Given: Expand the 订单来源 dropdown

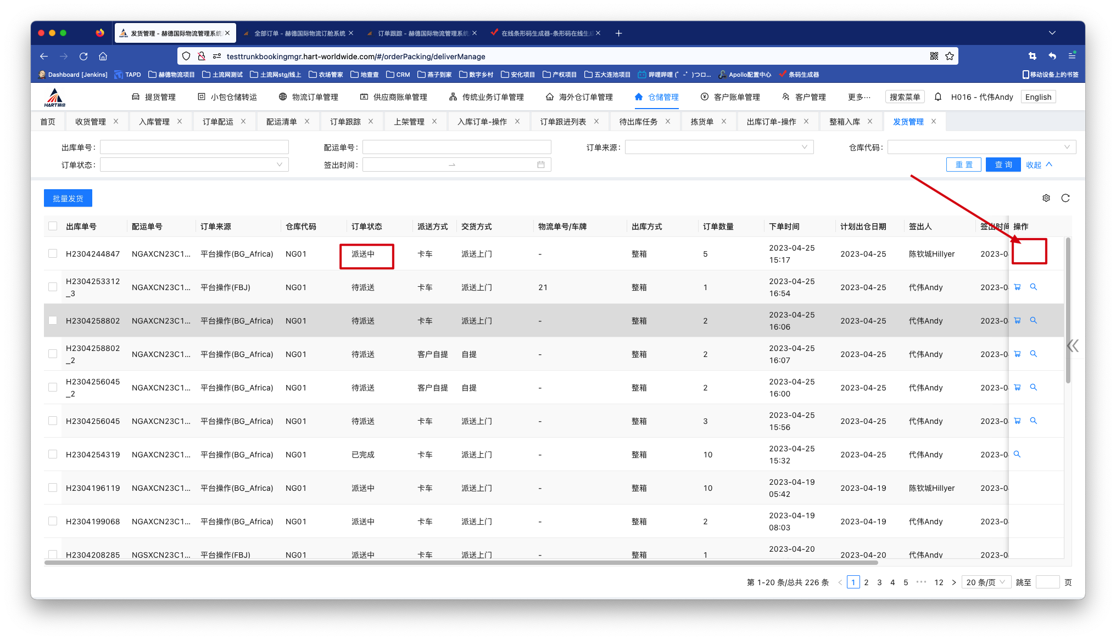Looking at the screenshot, I should [x=718, y=147].
